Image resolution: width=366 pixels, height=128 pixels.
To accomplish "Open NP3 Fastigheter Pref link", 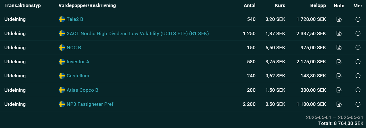I will pyautogui.click(x=90, y=104).
